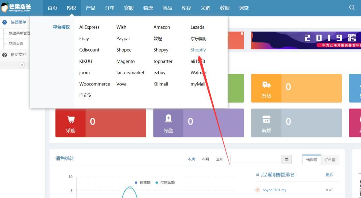This screenshot has height=198, width=361.
Task: Open 帮助文档 in the sidebar
Action: 18,55
